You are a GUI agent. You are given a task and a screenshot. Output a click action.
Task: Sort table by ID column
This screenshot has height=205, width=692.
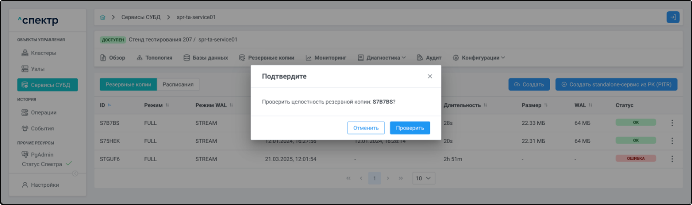pyautogui.click(x=109, y=105)
